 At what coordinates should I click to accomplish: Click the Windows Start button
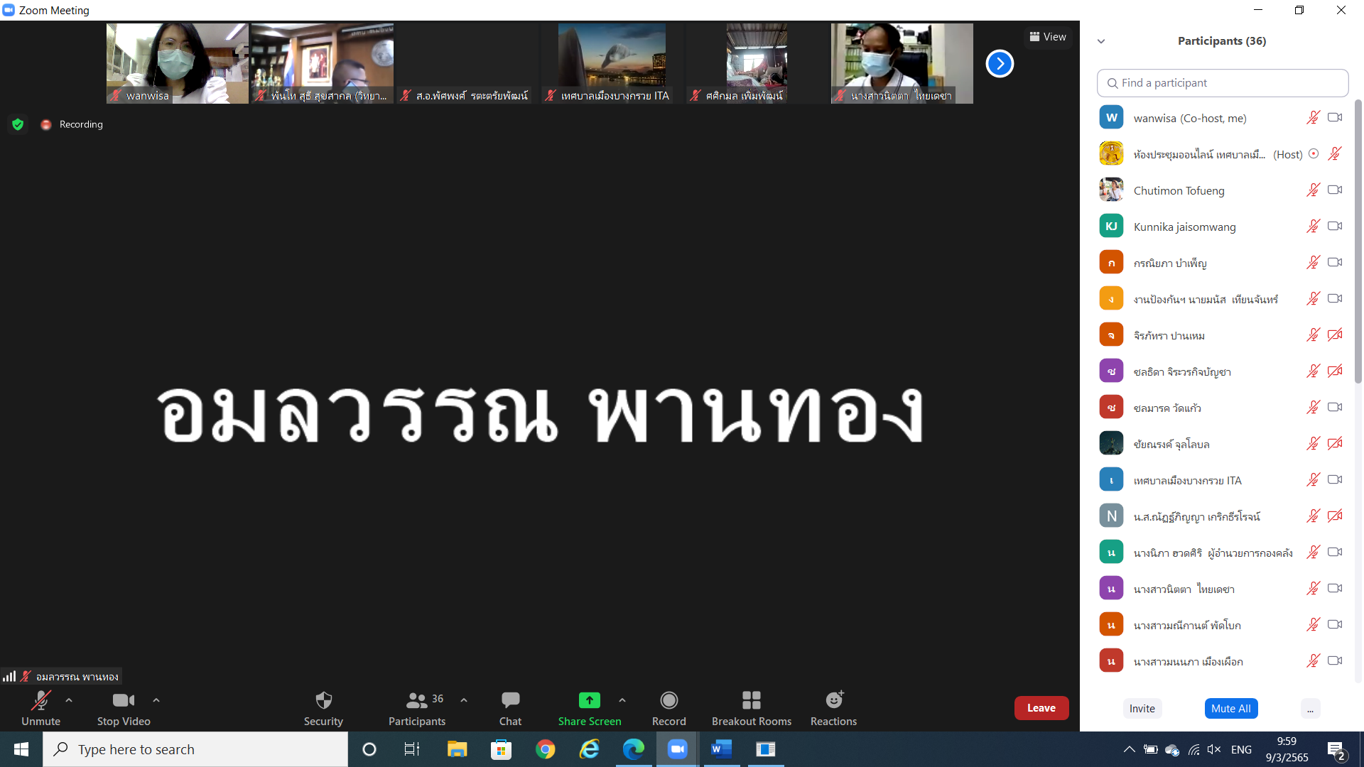coord(21,749)
